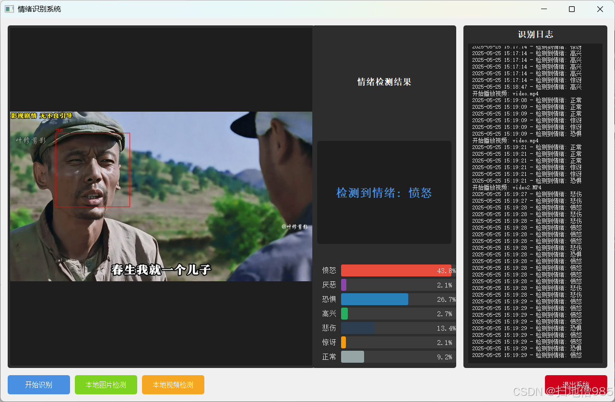The width and height of the screenshot is (615, 402).
Task: Click the video preview frame
Action: click(x=161, y=196)
